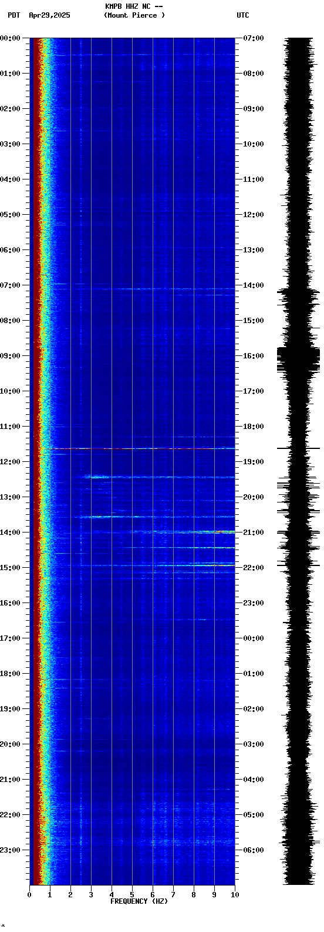
Task: Click the 0 frequency tick label
Action: 29,895
